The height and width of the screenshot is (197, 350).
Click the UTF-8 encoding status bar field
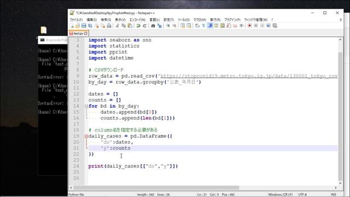coord(302,195)
